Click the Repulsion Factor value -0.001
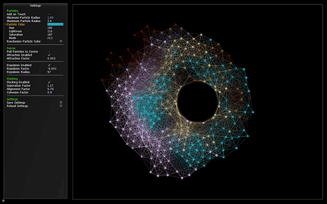The height and width of the screenshot is (204, 327). pyautogui.click(x=52, y=69)
